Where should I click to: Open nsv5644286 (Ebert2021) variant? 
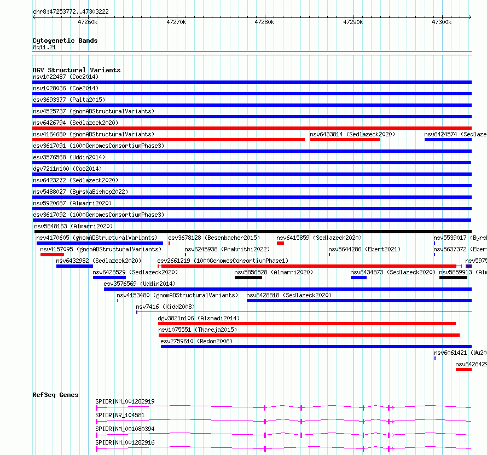[364, 249]
